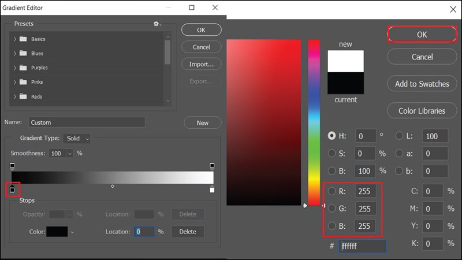Click the new white color preview
The width and height of the screenshot is (462, 260).
(x=345, y=61)
